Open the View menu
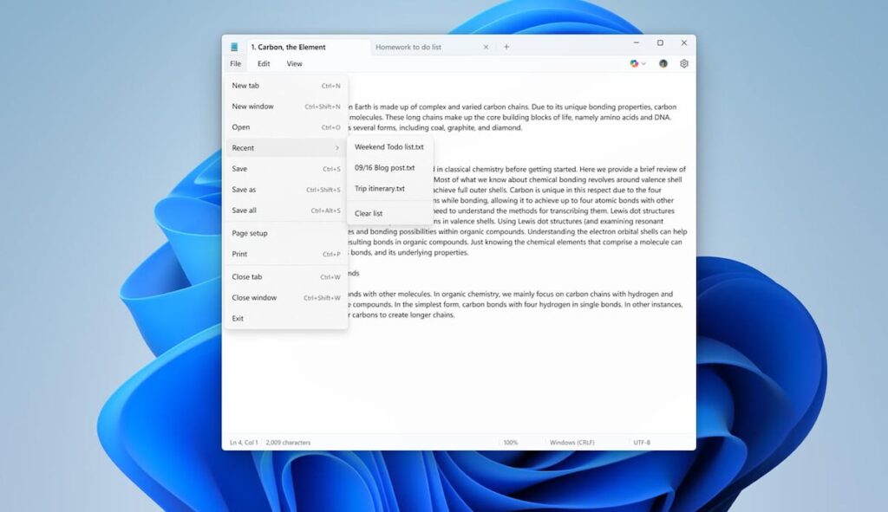 point(295,64)
